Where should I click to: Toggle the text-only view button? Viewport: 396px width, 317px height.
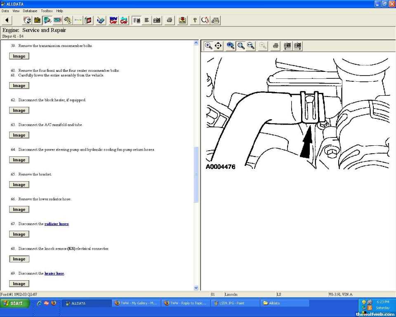coord(146,20)
